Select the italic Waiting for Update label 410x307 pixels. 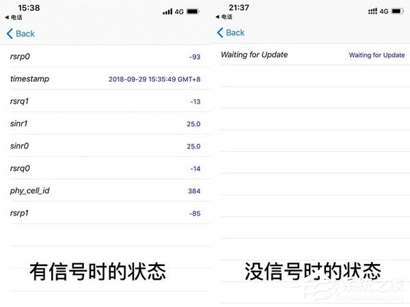click(254, 55)
